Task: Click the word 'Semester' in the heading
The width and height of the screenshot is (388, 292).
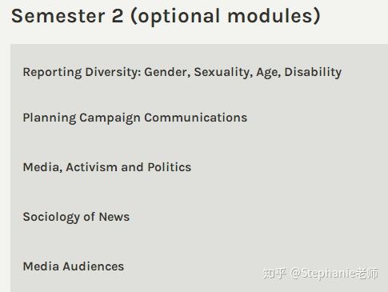Action: pos(58,16)
